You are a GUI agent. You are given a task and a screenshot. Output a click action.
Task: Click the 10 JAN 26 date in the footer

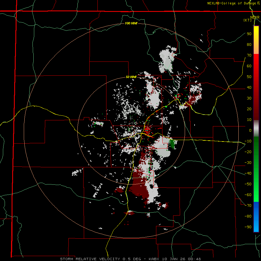click(x=174, y=259)
